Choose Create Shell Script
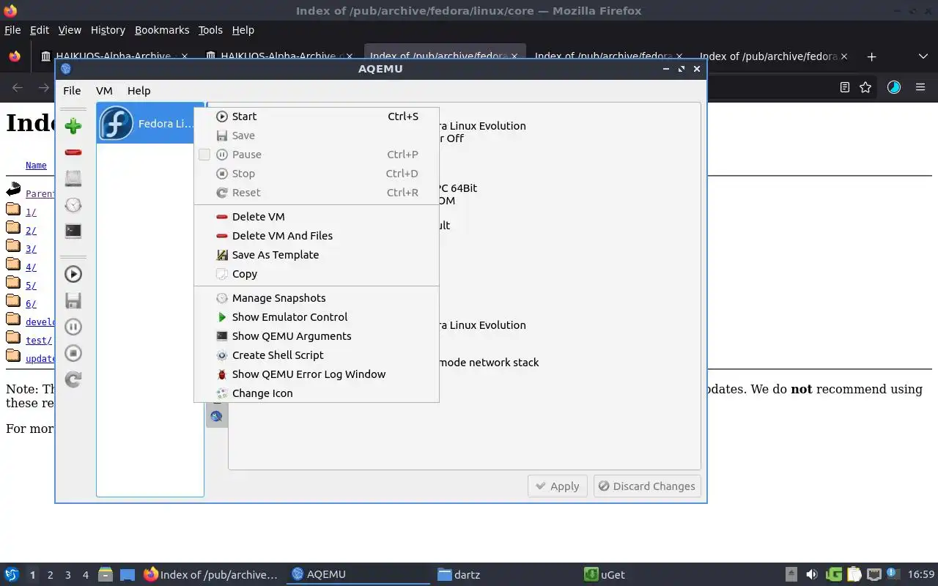This screenshot has height=586, width=938. tap(317, 355)
